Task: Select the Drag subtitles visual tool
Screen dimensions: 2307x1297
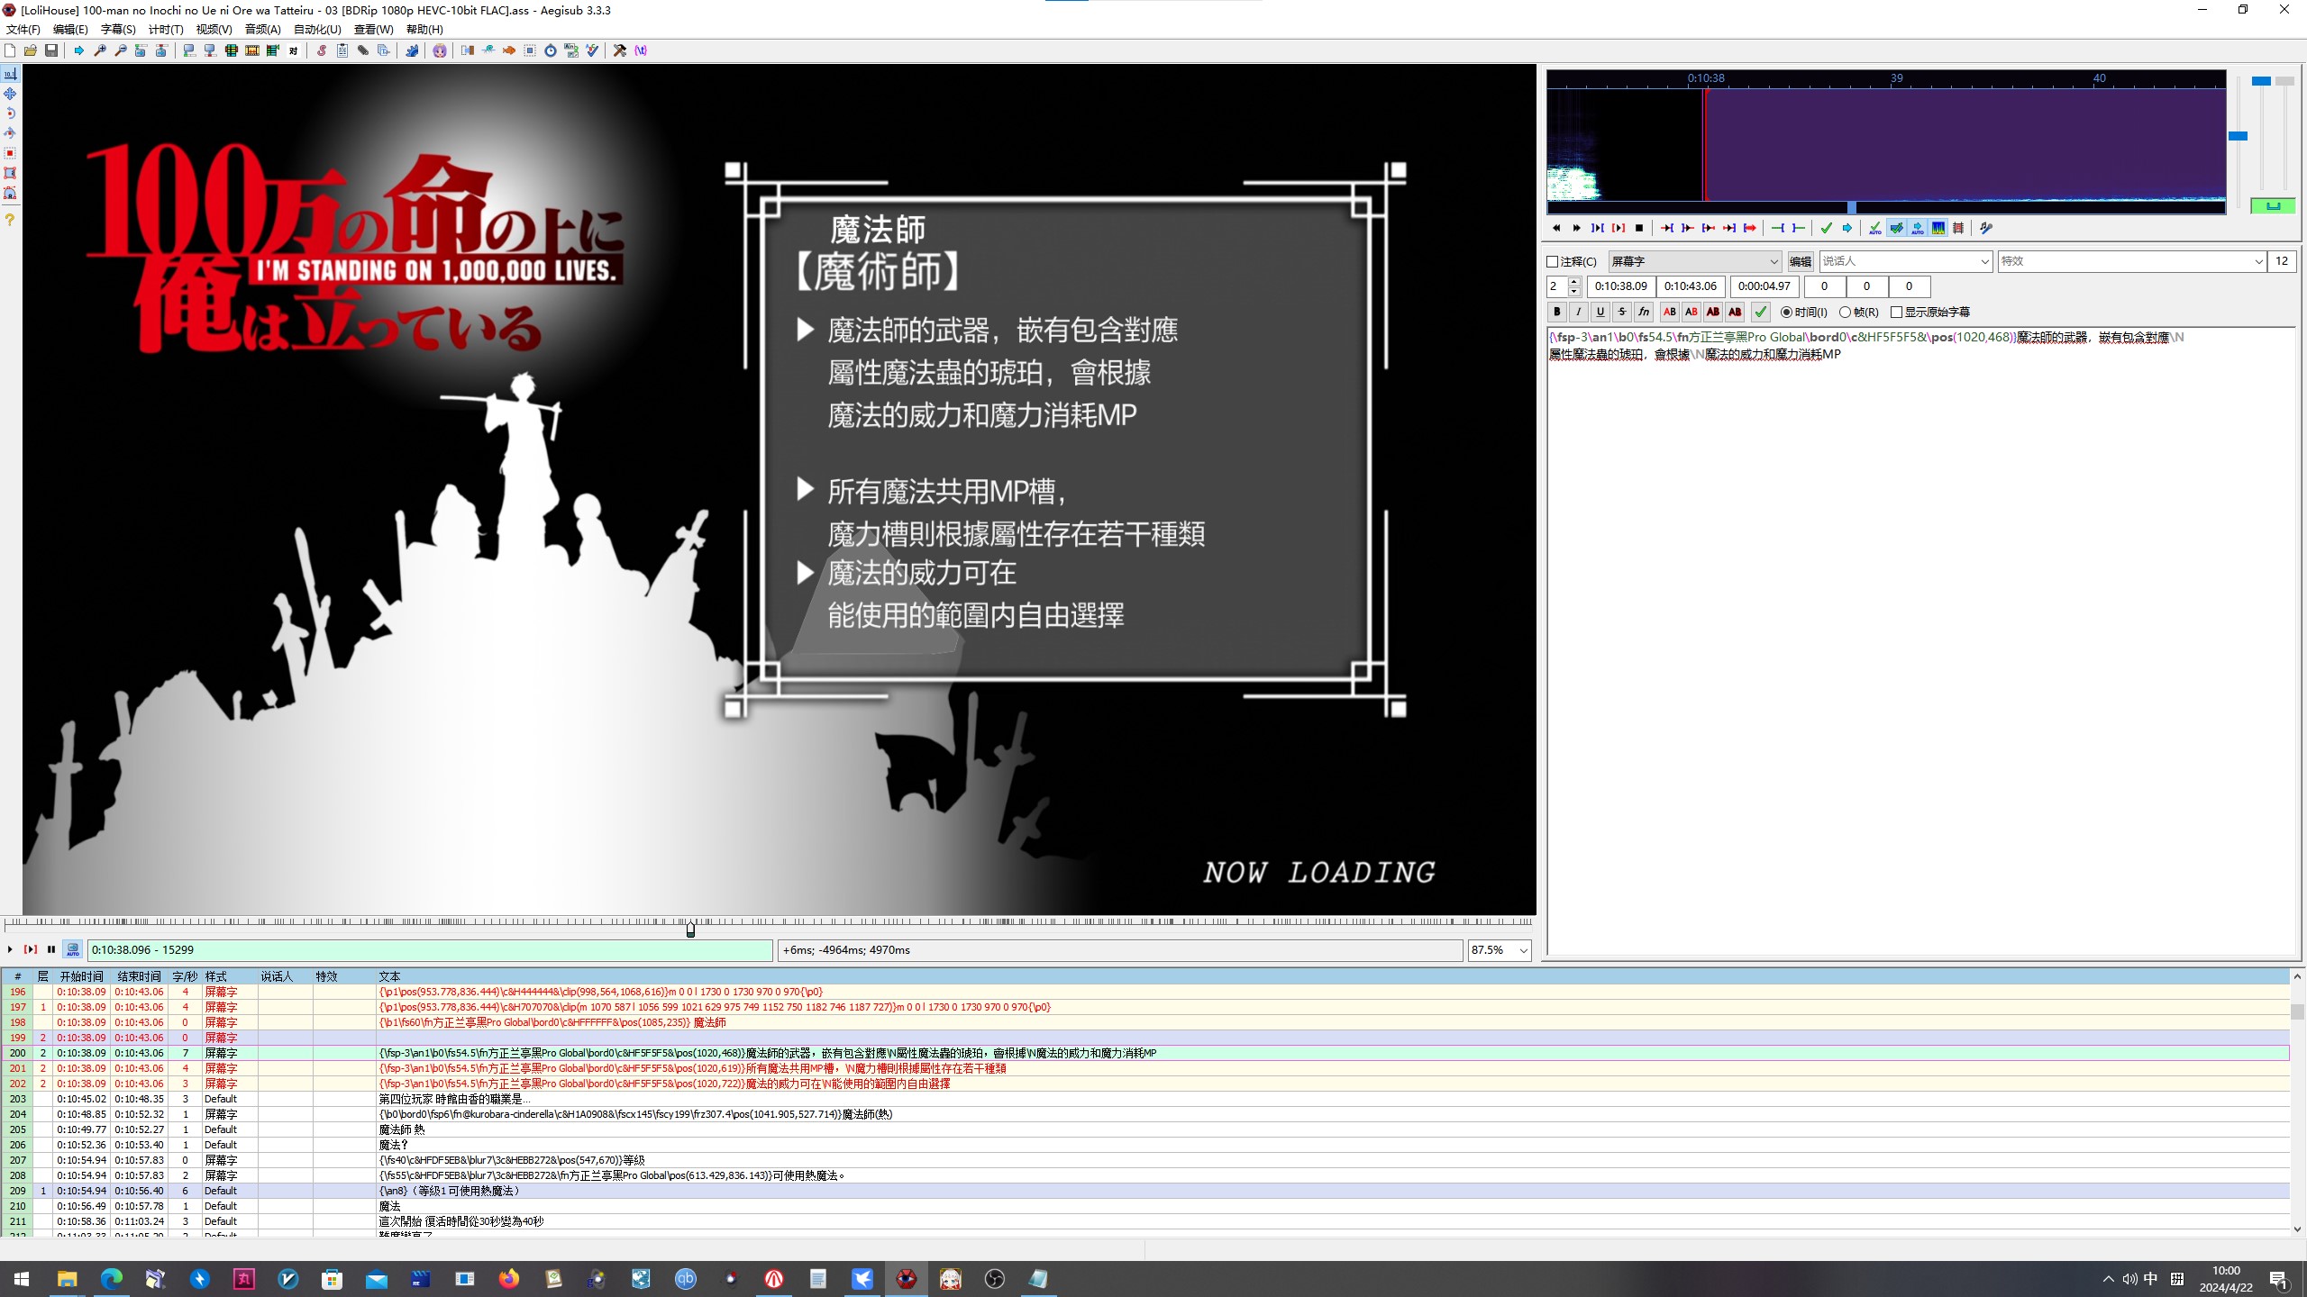Action: pos(10,94)
